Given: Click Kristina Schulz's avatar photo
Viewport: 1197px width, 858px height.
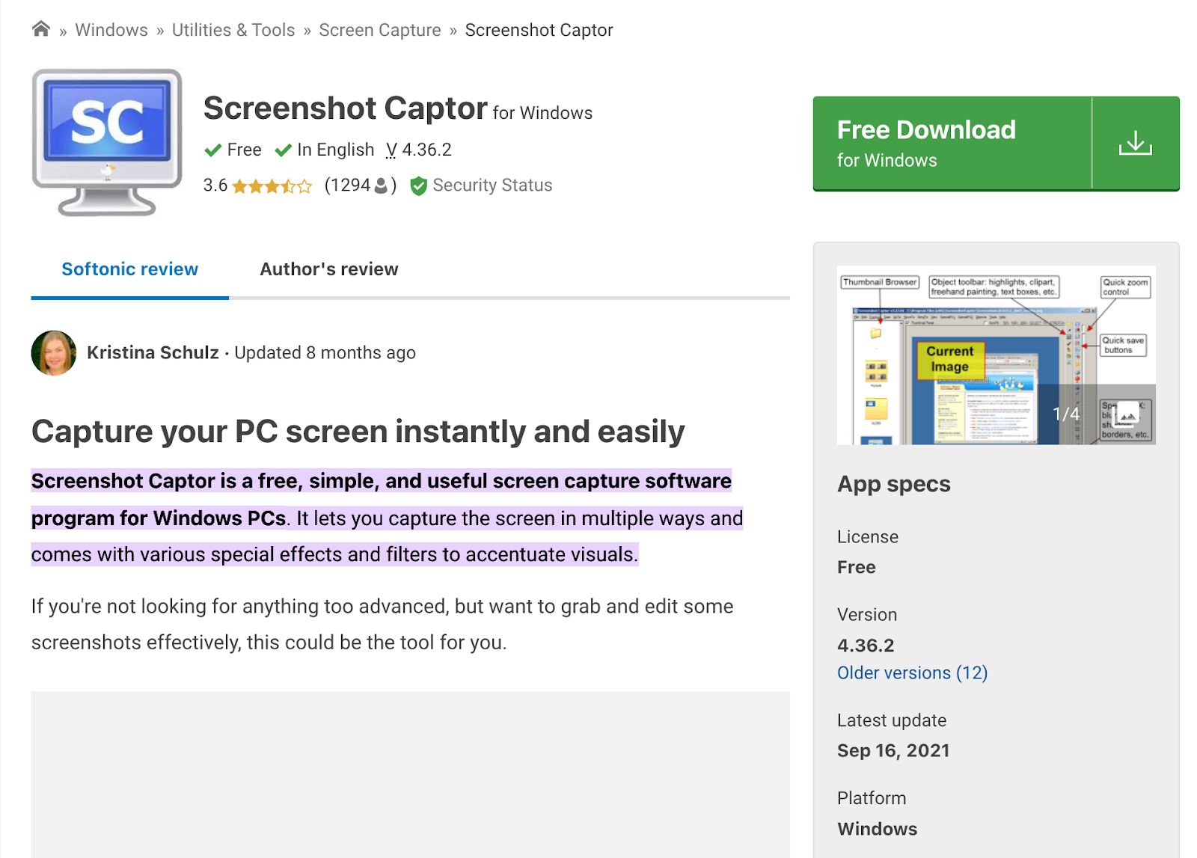Looking at the screenshot, I should pyautogui.click(x=54, y=353).
